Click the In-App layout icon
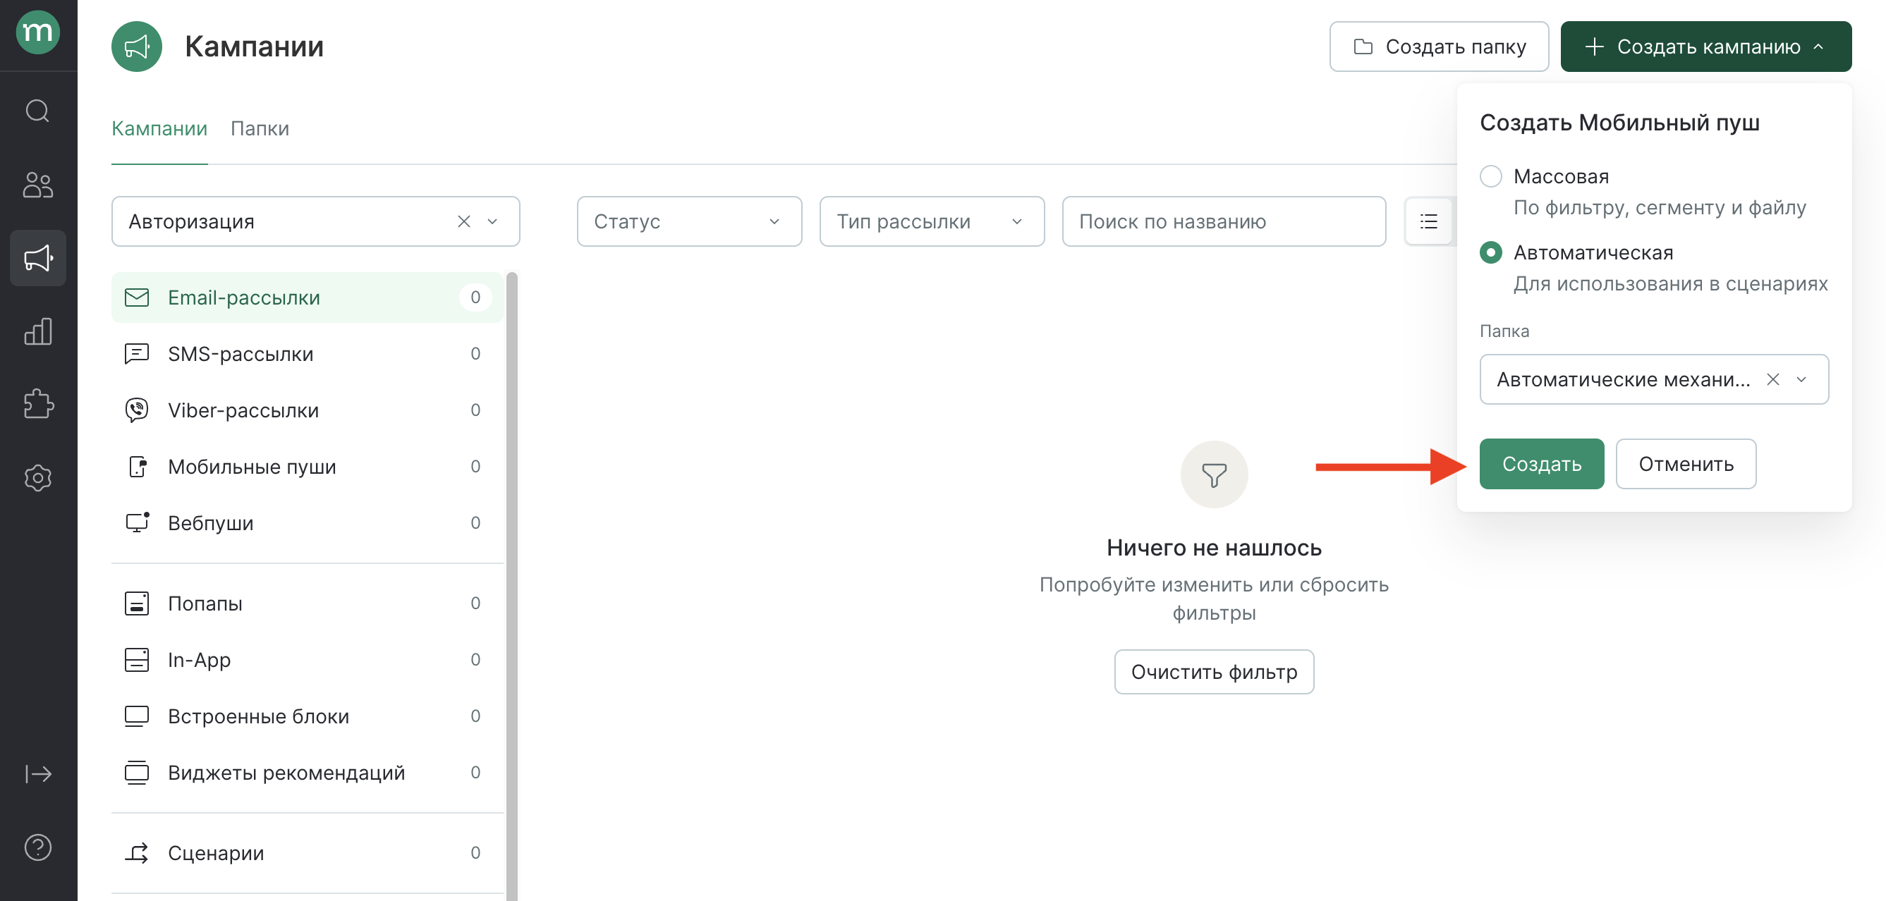This screenshot has width=1886, height=901. [x=137, y=659]
